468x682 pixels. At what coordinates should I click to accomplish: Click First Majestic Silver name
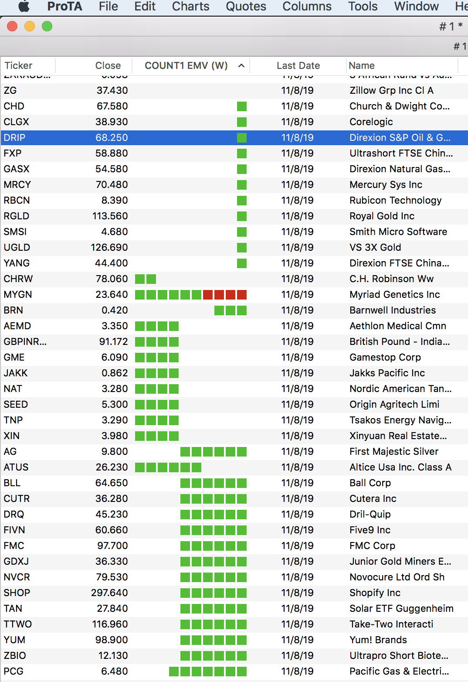tap(394, 452)
